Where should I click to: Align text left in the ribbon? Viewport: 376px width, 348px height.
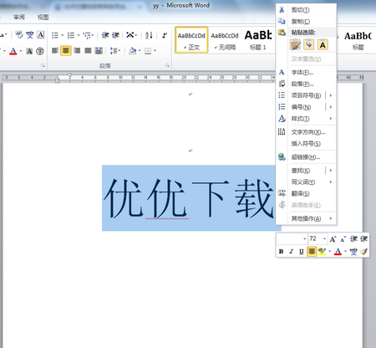coord(55,51)
